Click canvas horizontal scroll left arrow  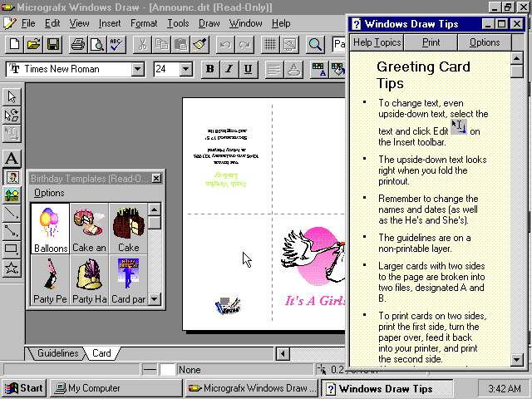click(x=283, y=354)
